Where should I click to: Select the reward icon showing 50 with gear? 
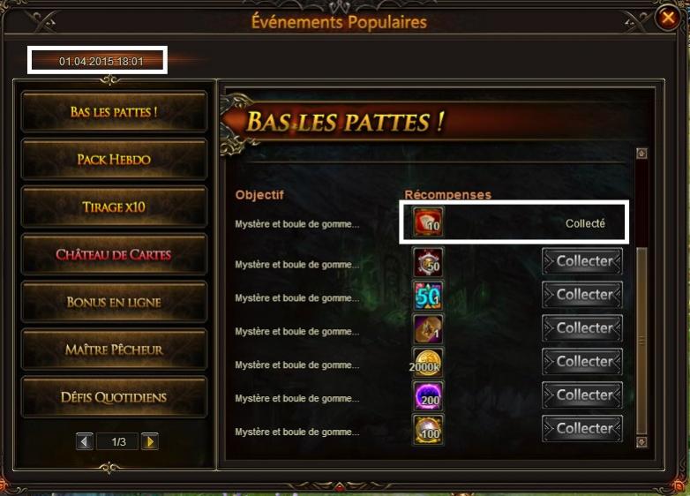click(428, 262)
